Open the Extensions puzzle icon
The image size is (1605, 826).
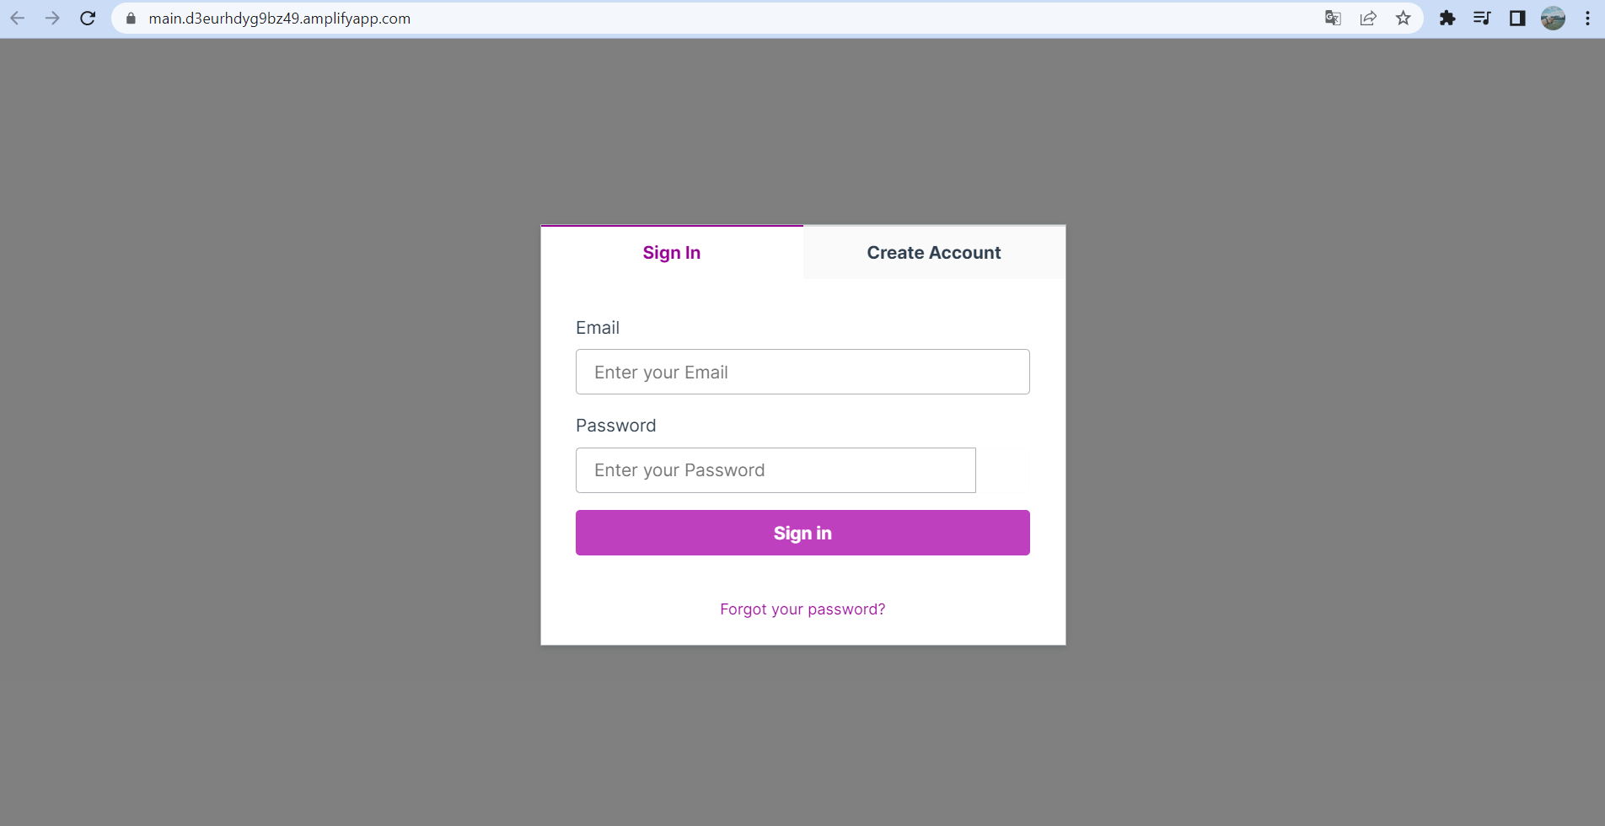pyautogui.click(x=1447, y=18)
